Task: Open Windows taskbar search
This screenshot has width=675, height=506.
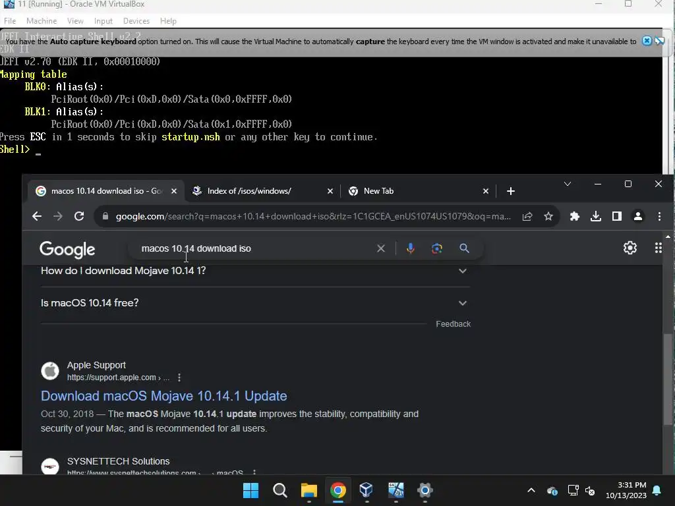Action: point(279,490)
